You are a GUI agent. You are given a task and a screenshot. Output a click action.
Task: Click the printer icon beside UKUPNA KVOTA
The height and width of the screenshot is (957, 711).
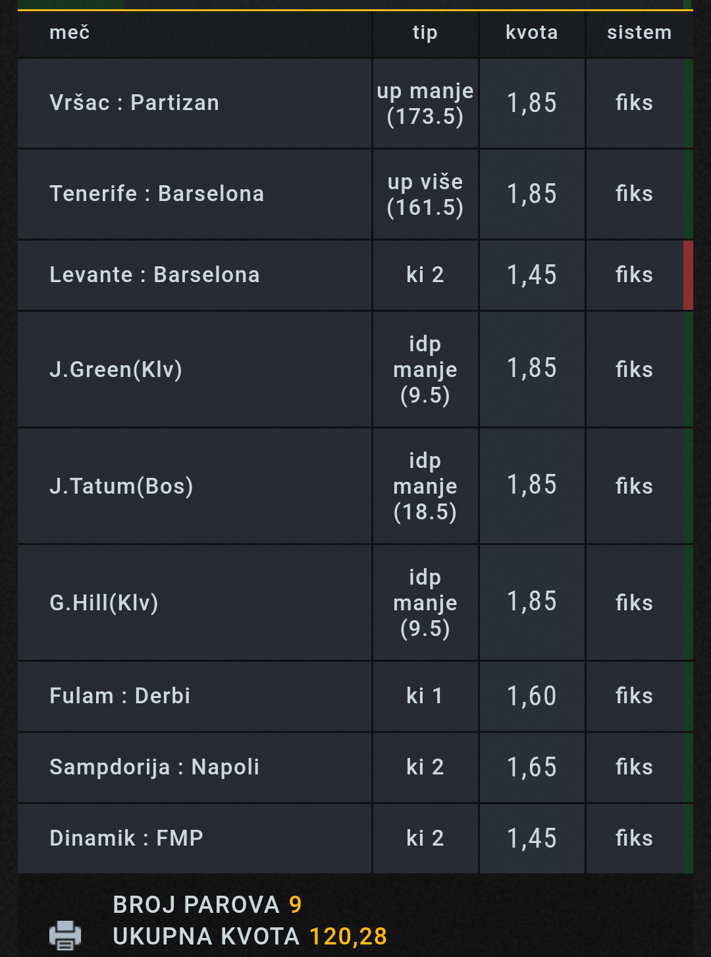65,935
